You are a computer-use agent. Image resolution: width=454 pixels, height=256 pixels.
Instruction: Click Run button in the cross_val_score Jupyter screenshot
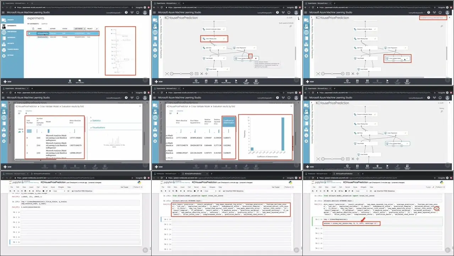[341, 191]
